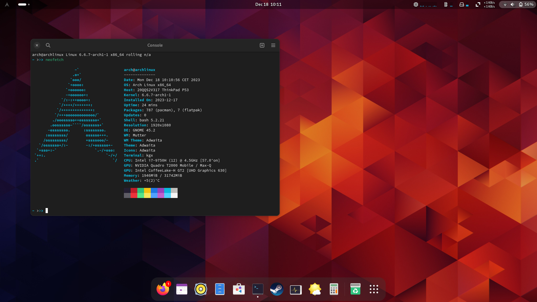
Task: Click the Console title in the header bar
Action: click(155, 45)
